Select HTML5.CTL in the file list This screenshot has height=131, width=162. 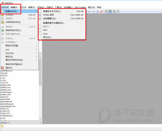point(5,113)
